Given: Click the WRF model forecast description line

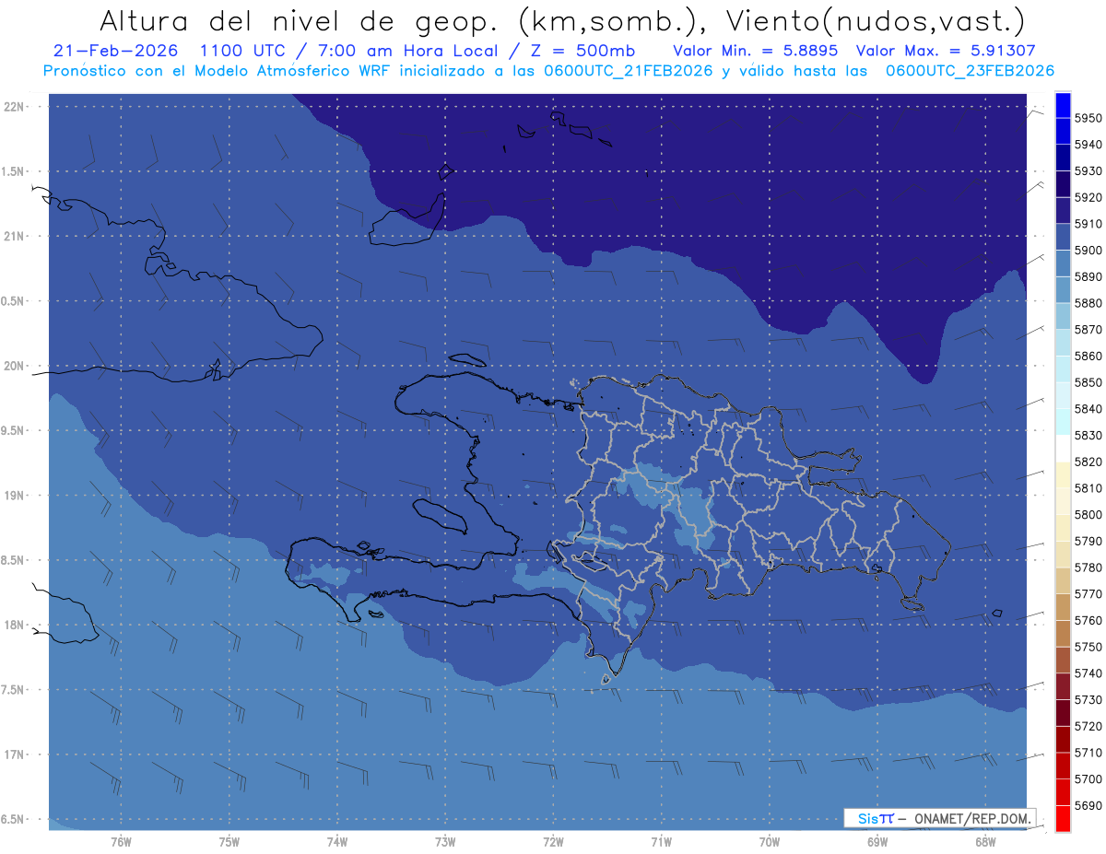Looking at the screenshot, I should pyautogui.click(x=548, y=71).
